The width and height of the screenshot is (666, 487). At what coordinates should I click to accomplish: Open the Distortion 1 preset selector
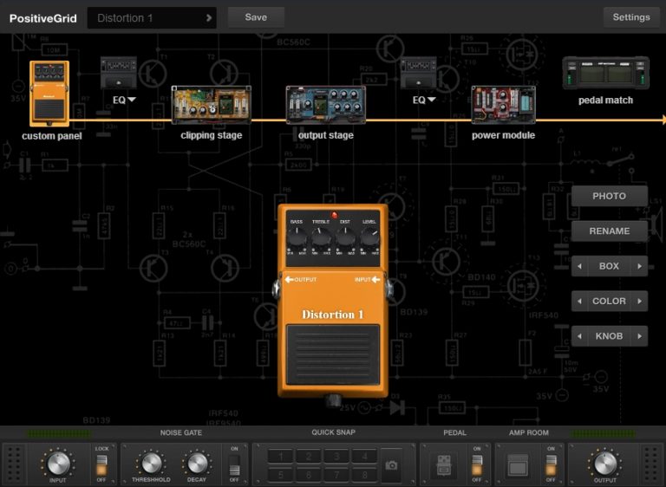pos(152,18)
